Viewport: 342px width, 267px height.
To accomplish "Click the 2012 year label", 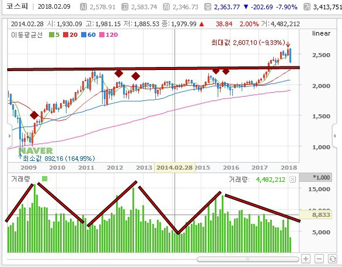I will pyautogui.click(x=115, y=167).
